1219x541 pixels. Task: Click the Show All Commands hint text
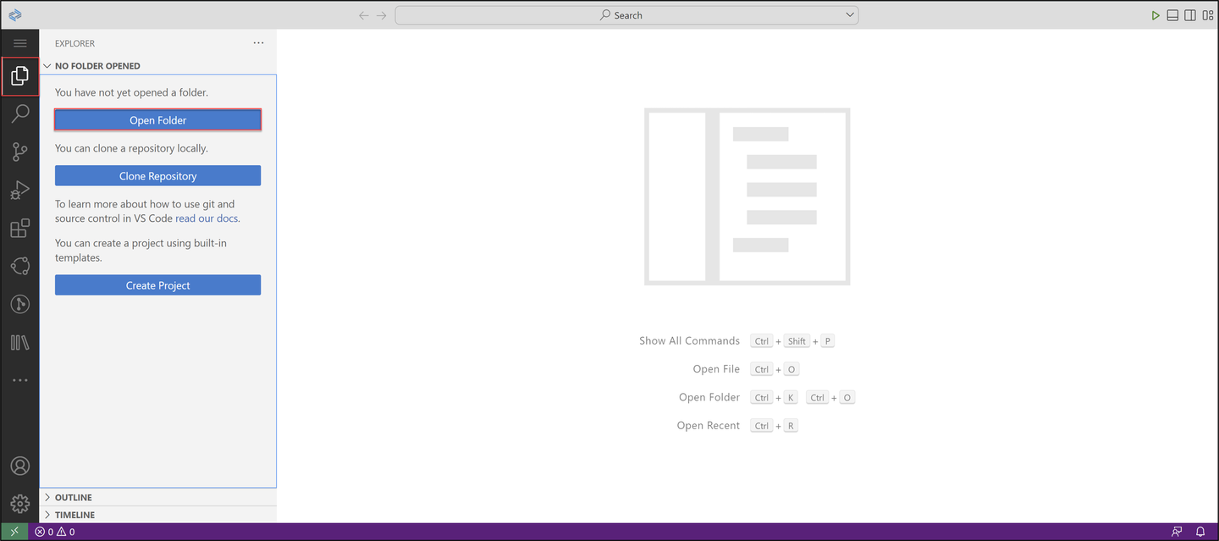[689, 340]
